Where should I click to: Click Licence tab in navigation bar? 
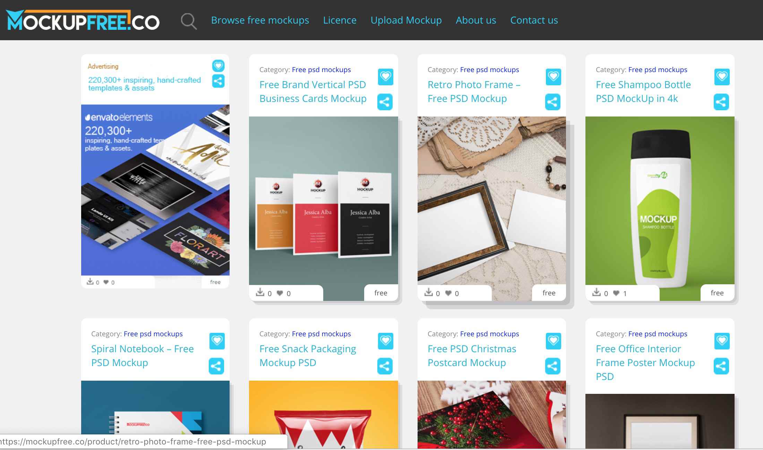pos(340,20)
